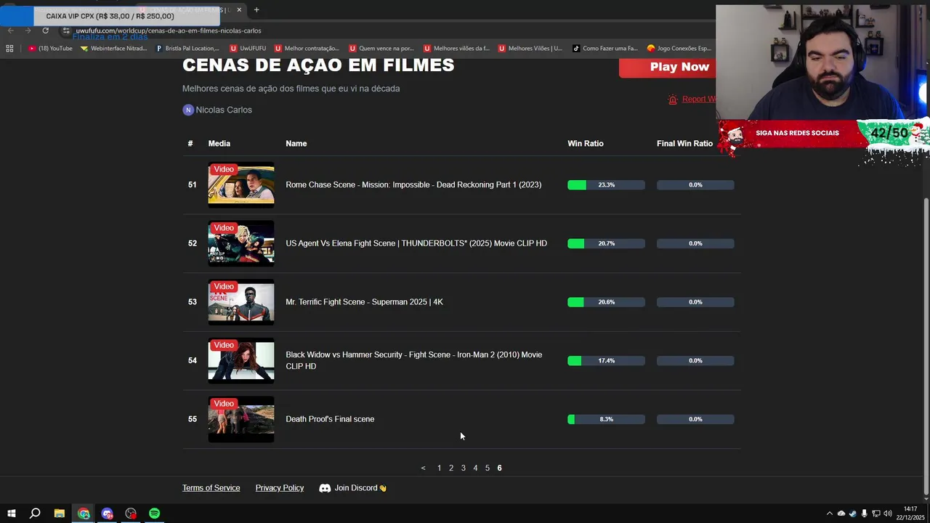
Task: Open the Melhores Vilões | U bookmark
Action: (x=530, y=49)
